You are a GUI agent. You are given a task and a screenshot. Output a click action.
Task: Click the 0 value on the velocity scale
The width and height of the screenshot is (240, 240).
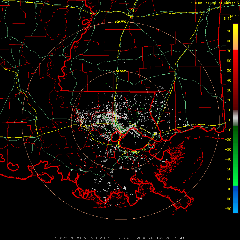pyautogui.click(x=230, y=120)
